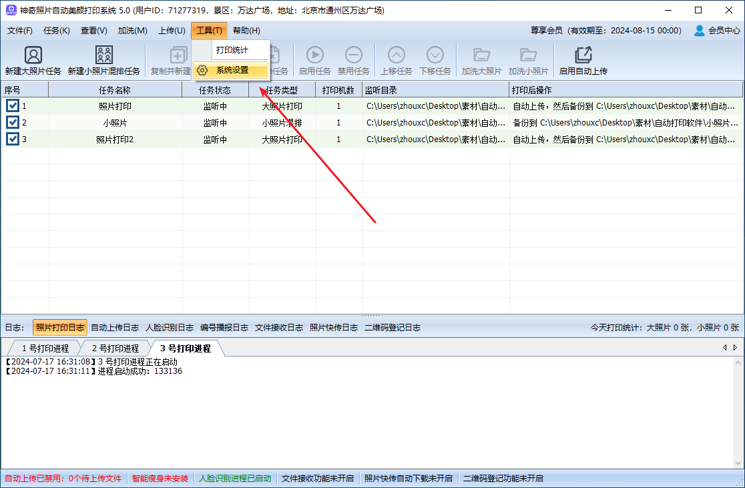Click the tab scroll-right arrow in the process panel
Image resolution: width=745 pixels, height=488 pixels.
coord(735,348)
